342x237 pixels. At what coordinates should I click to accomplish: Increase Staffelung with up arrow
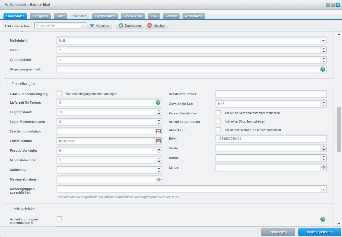(x=159, y=168)
